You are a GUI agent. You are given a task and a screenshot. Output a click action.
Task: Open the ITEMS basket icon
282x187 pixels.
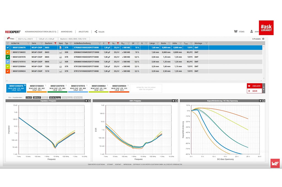click(236, 31)
